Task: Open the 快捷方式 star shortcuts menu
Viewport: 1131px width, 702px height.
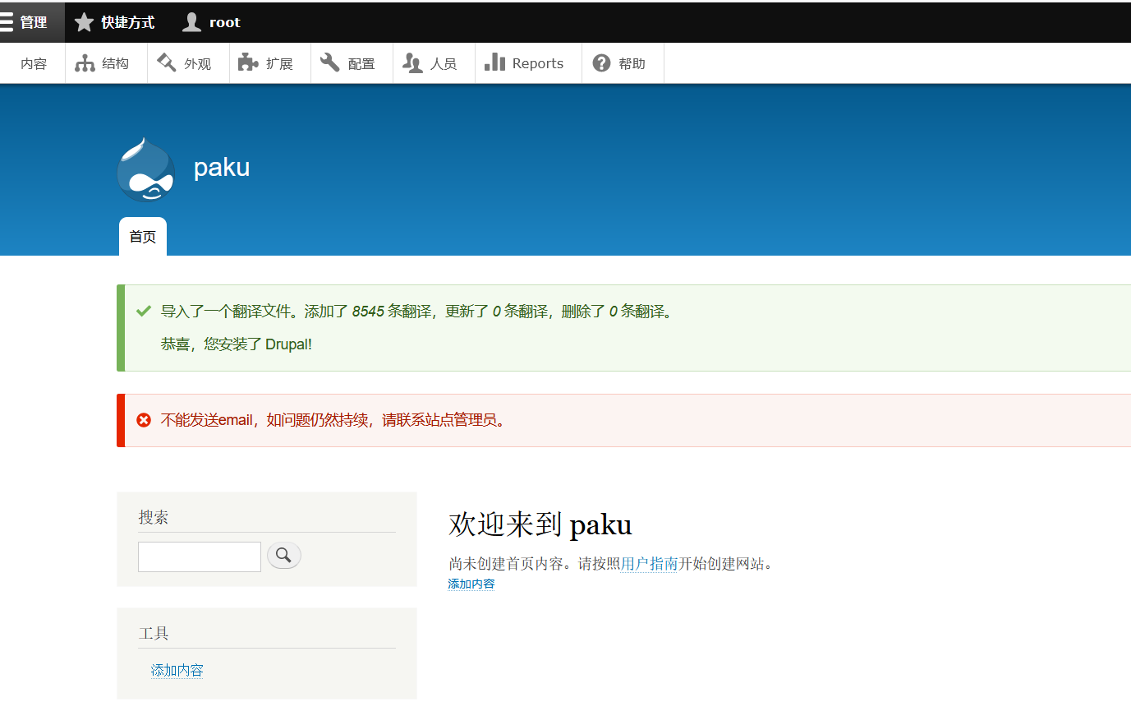Action: [114, 22]
